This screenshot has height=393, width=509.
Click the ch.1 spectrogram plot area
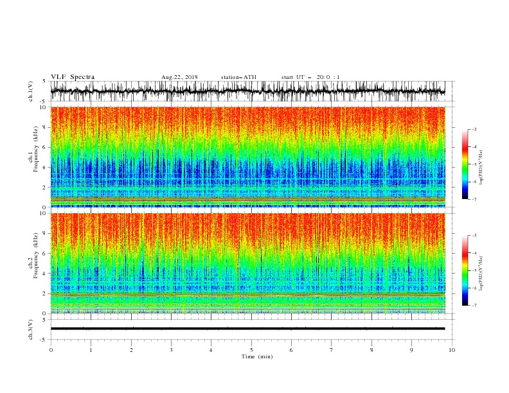point(247,157)
